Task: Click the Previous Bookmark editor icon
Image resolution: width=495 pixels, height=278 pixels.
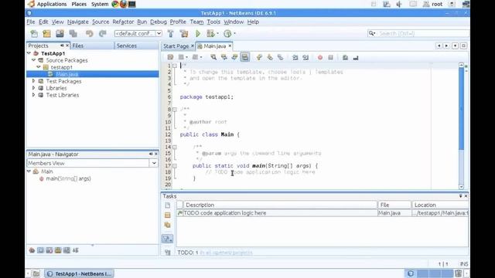Action: point(259,57)
